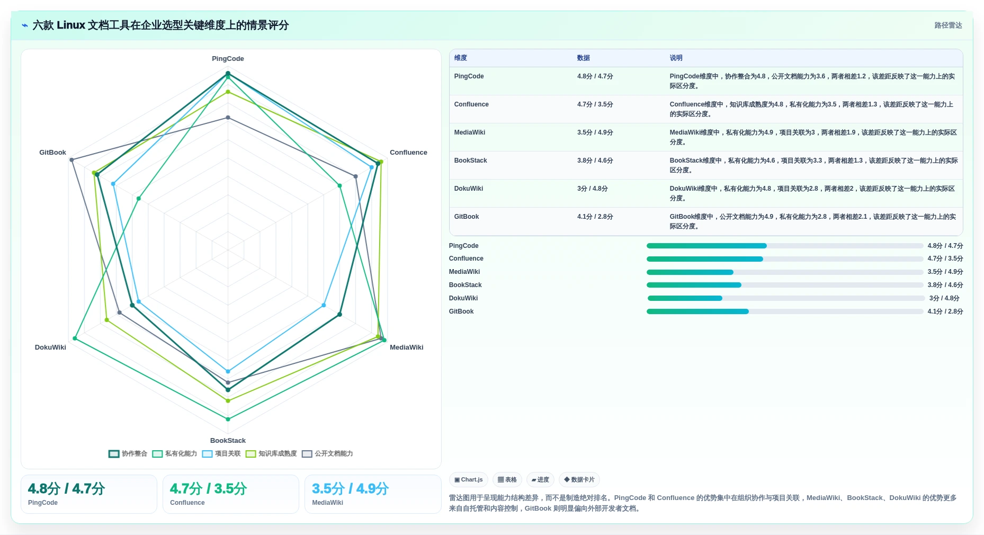
Task: Click the MediaWiki progress bar
Action: [x=785, y=272]
